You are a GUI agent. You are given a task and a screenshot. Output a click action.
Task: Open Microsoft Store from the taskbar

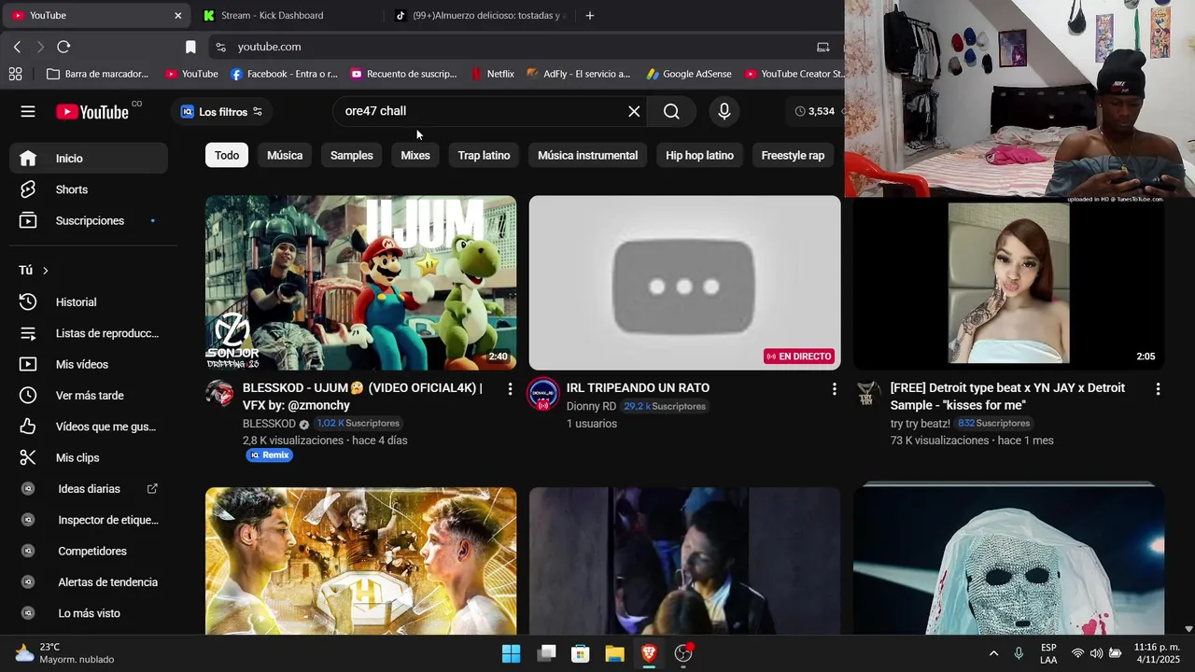coord(580,653)
